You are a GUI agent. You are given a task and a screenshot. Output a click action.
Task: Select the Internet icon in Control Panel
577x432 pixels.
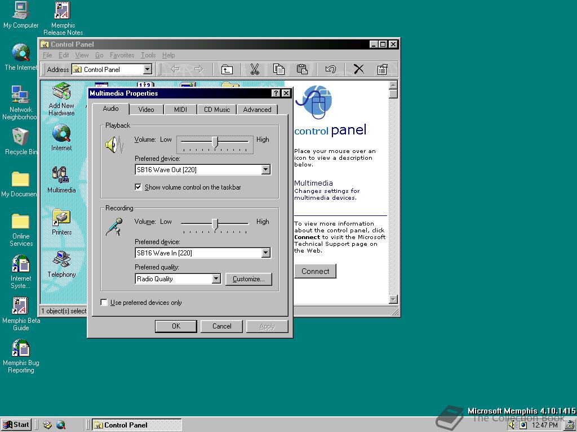click(61, 138)
